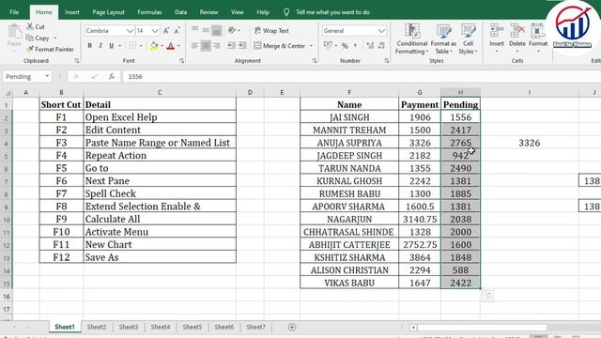
Task: Switch to the Insert ribbon tab
Action: coord(72,12)
